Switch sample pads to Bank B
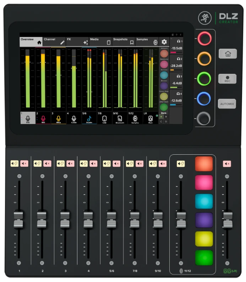This screenshot has width=246, height=282. tap(166, 116)
